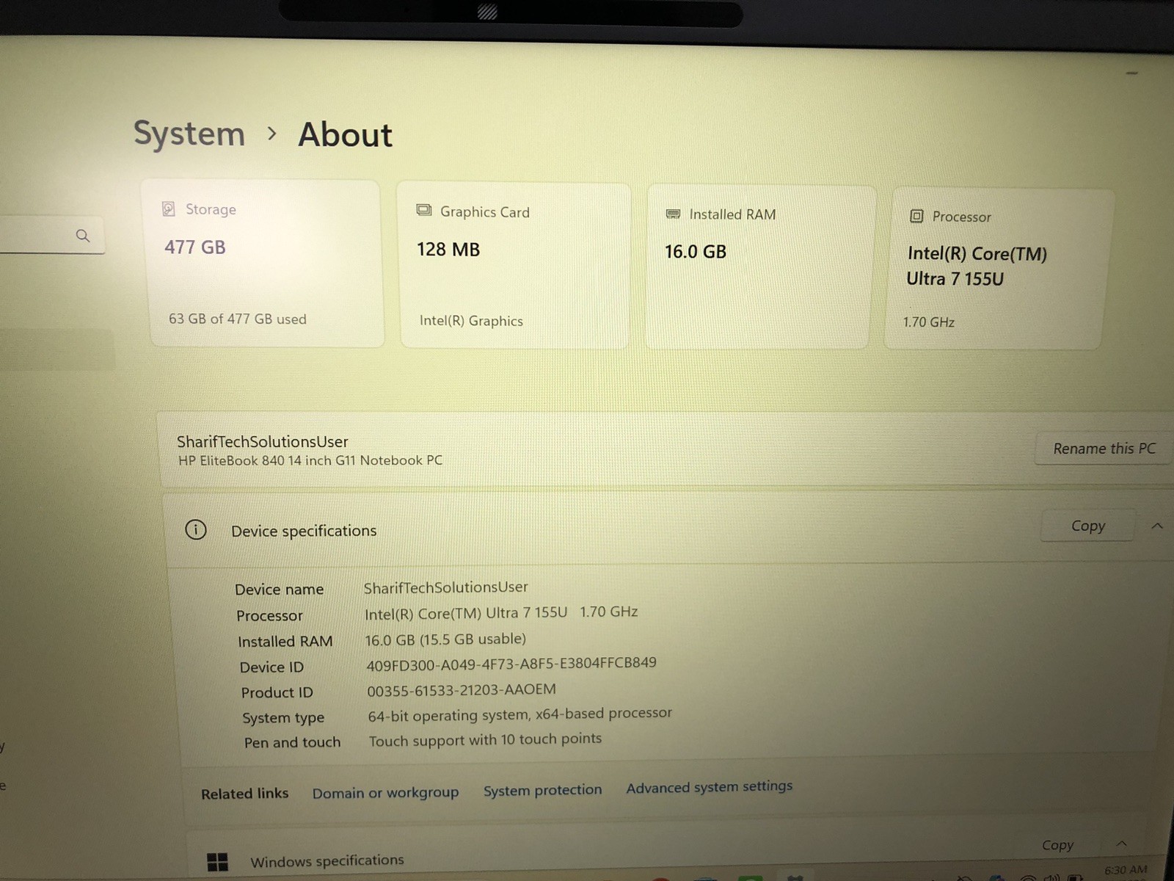Click the Installed RAM memory icon
This screenshot has height=881, width=1174.
[x=673, y=214]
